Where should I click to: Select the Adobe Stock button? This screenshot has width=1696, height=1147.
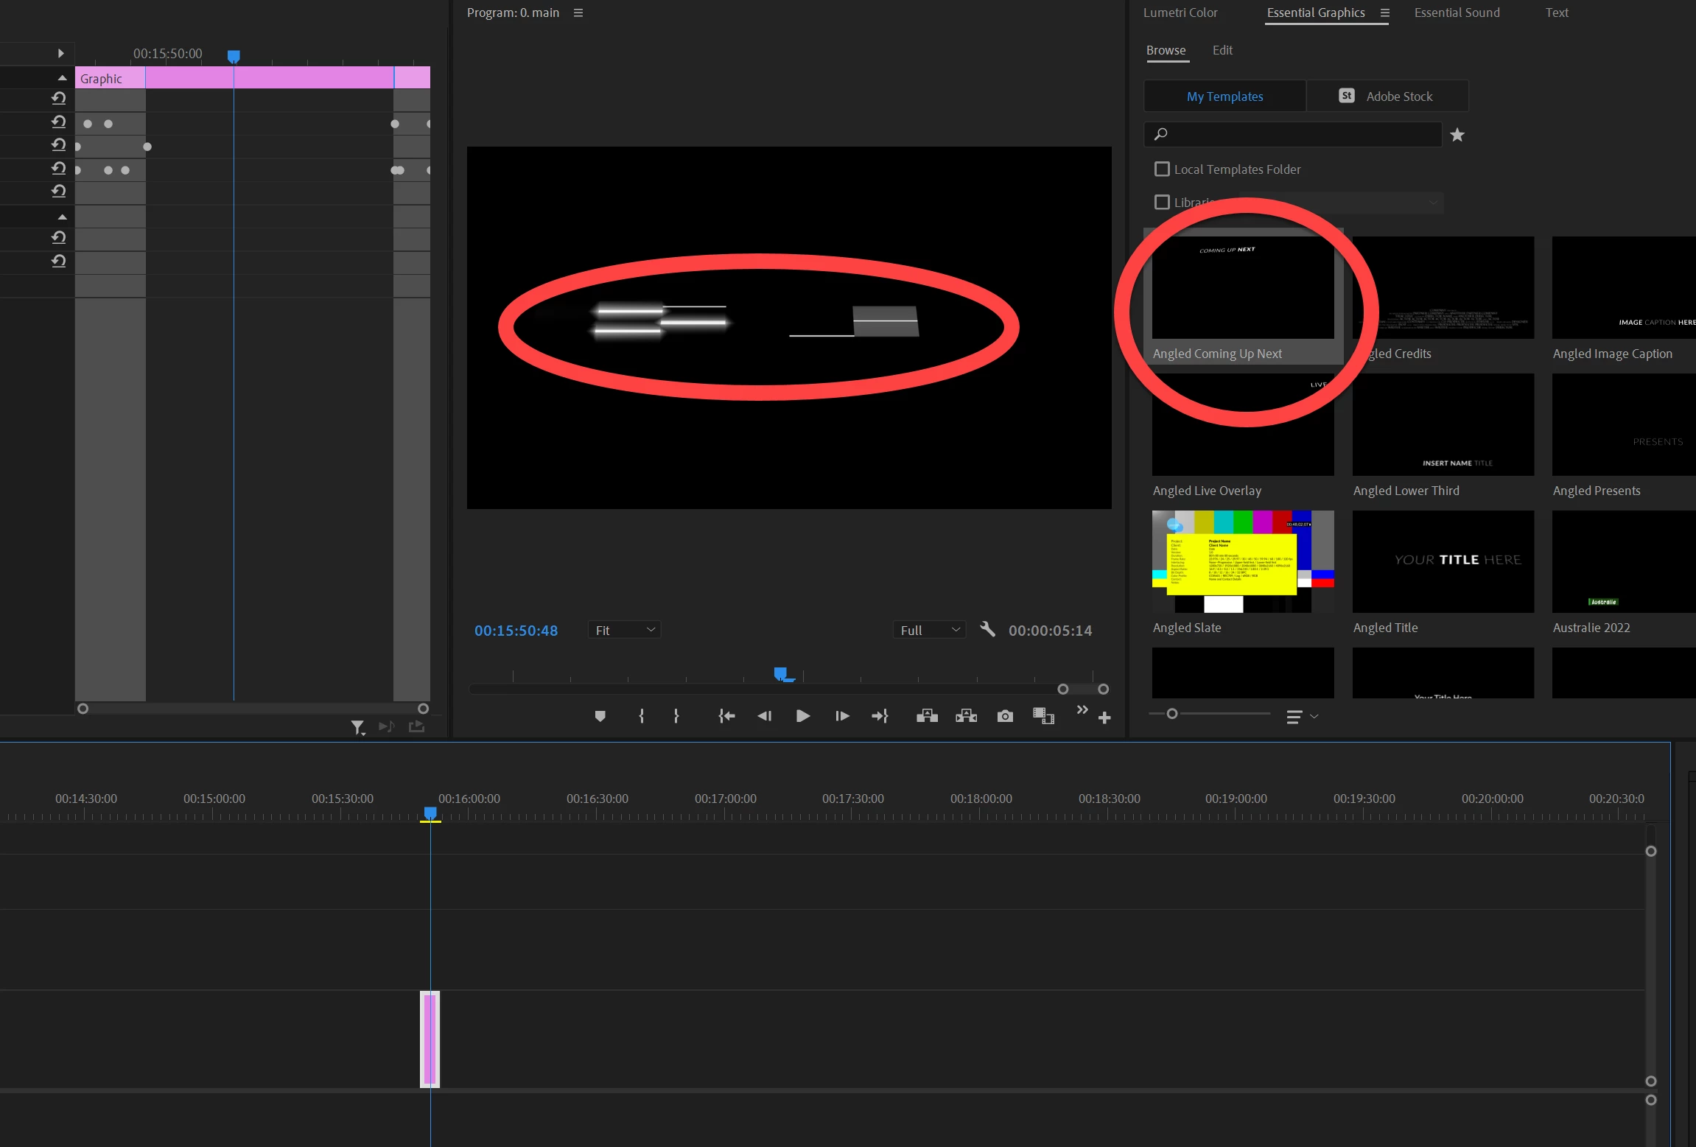(1387, 97)
